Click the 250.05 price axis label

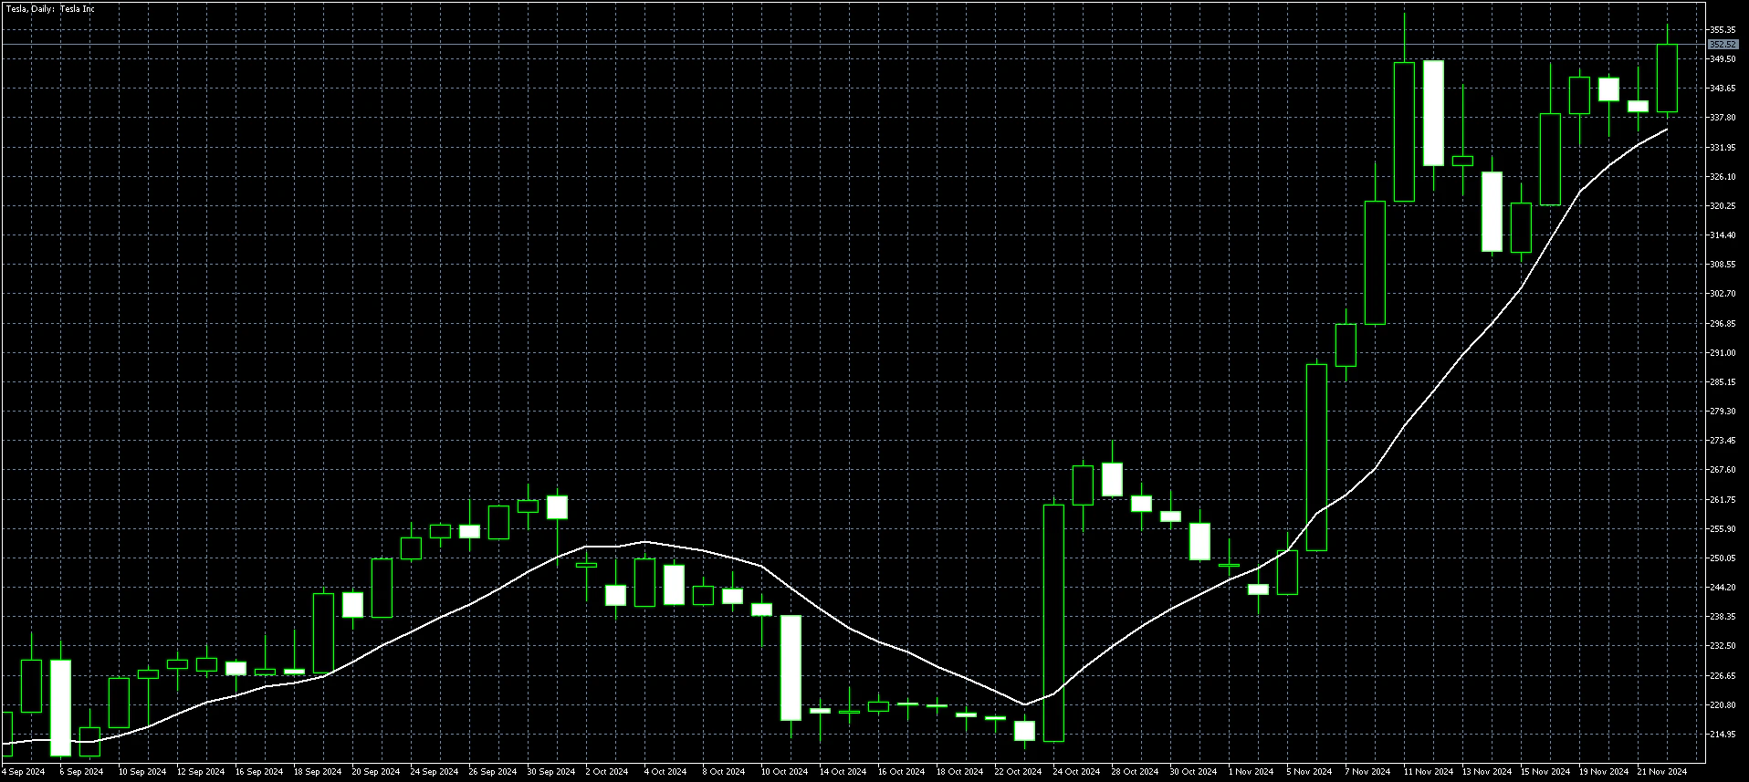pyautogui.click(x=1722, y=558)
